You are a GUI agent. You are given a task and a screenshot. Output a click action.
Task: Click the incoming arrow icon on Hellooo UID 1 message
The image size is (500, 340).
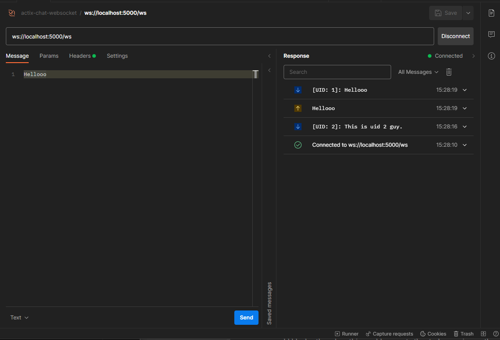pyautogui.click(x=298, y=90)
